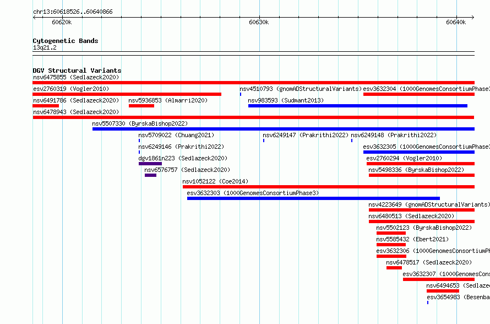This screenshot has height=324, width=490.
Task: Open nsv983593 (Sudmant2013) variant label
Action: [x=286, y=100]
